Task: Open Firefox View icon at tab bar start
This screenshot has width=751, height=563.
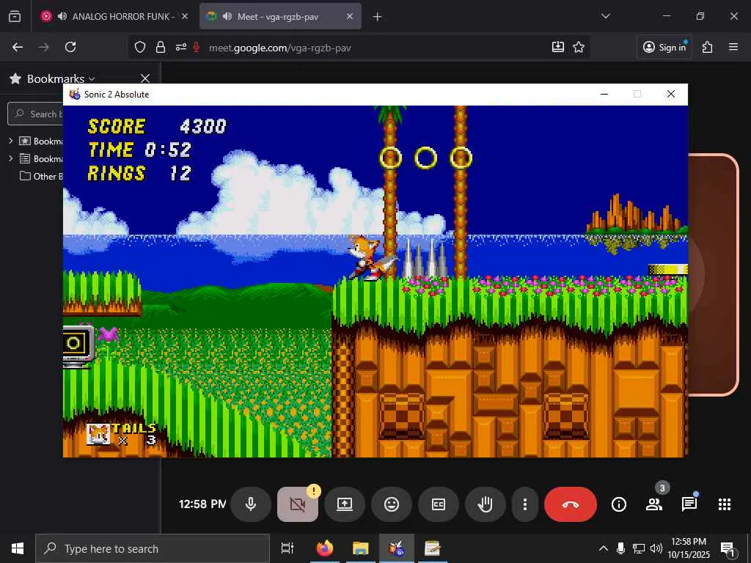Action: [x=15, y=16]
